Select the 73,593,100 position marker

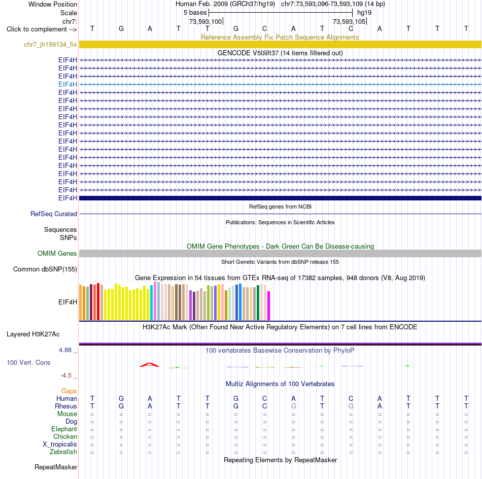click(x=205, y=21)
